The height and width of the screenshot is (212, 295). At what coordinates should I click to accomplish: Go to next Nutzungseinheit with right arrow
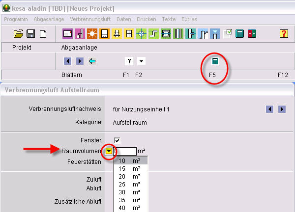(x=282, y=109)
